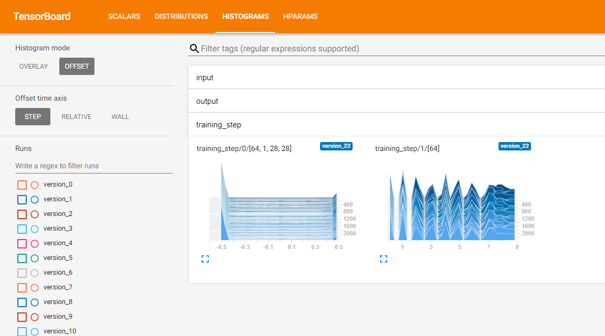Click the version_22 badge on training_step/1 chart
This screenshot has width=605, height=336.
click(x=514, y=146)
